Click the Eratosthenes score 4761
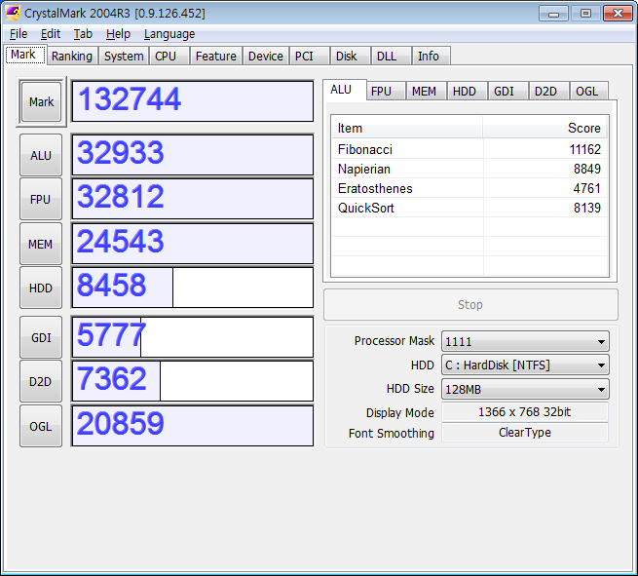Image resolution: width=638 pixels, height=576 pixels. pyautogui.click(x=586, y=188)
